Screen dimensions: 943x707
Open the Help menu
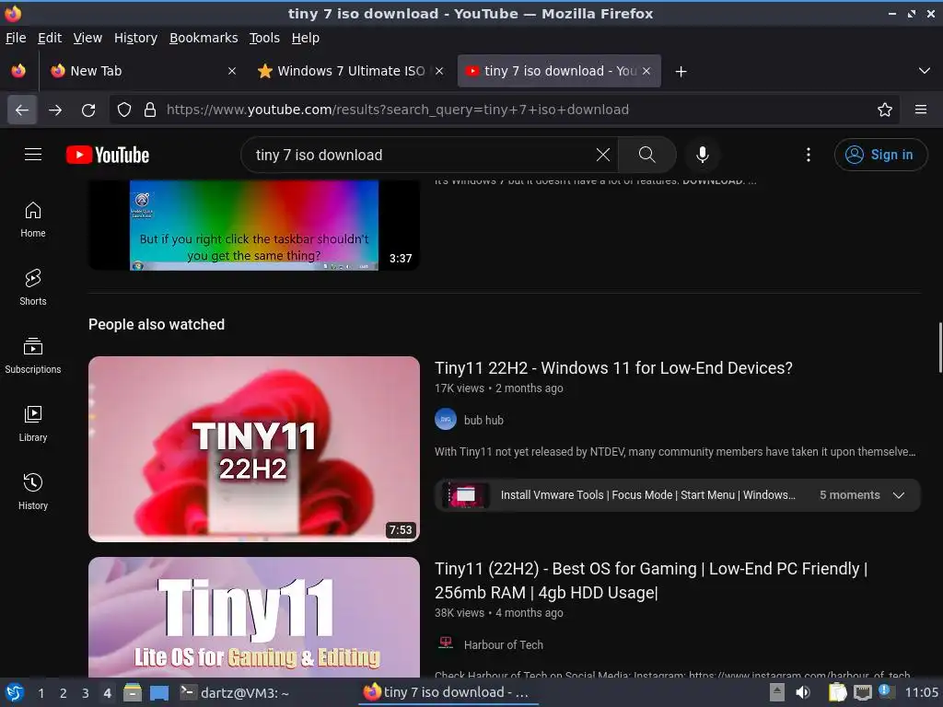(x=306, y=38)
